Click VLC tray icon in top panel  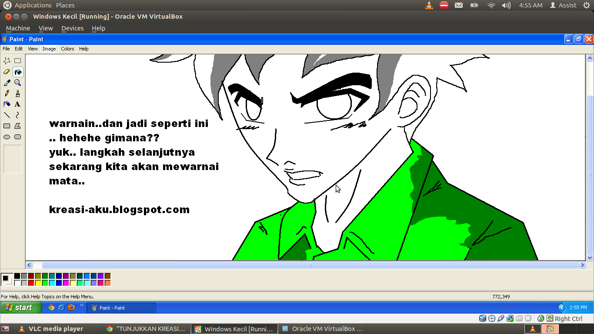point(429,5)
